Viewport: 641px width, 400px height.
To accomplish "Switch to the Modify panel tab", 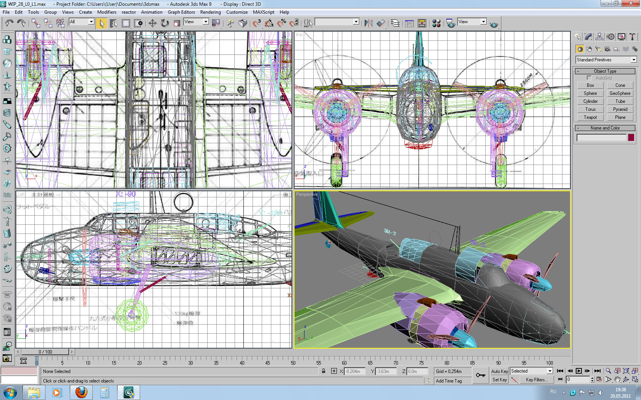I will 588,37.
